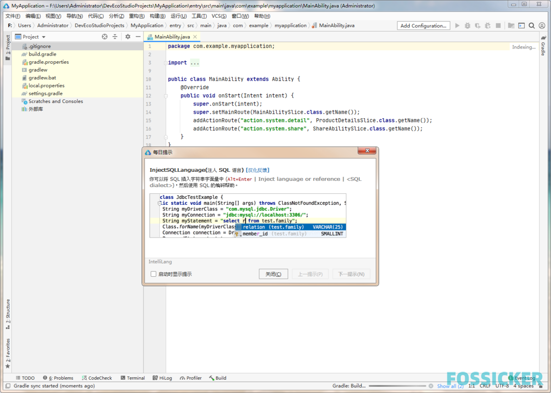
Task: Open the Terminal tool window
Action: 133,378
